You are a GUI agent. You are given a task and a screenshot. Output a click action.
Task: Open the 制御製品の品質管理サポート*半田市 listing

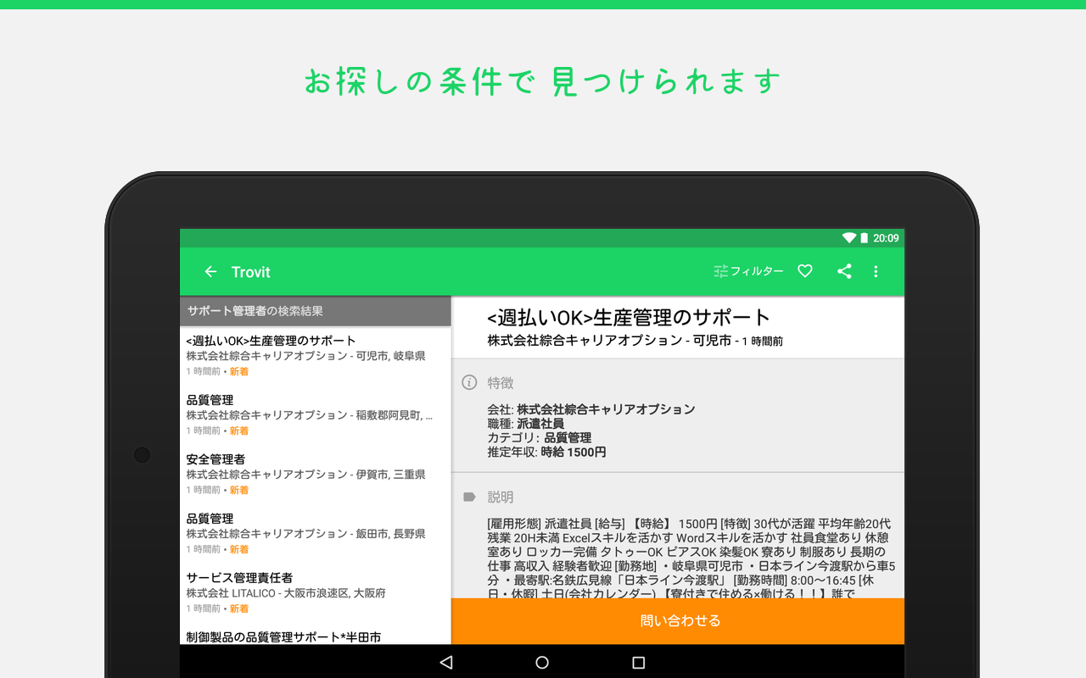pos(315,636)
